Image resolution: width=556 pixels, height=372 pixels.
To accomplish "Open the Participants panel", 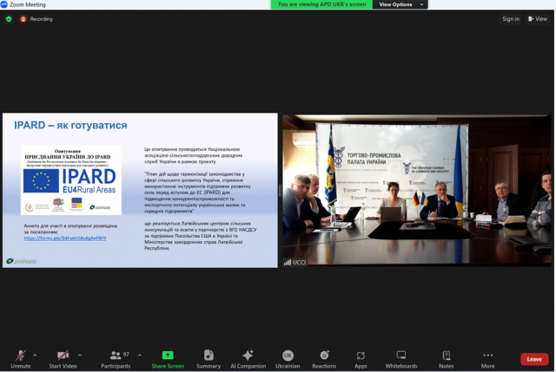I will 116,359.
